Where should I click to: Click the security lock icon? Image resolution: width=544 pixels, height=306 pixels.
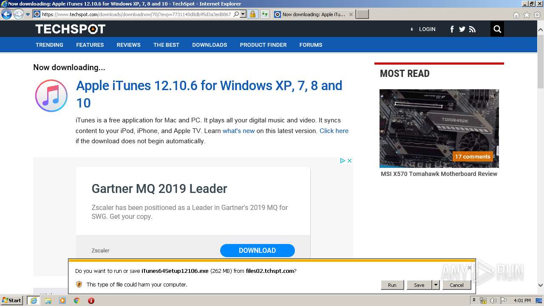coord(252,14)
